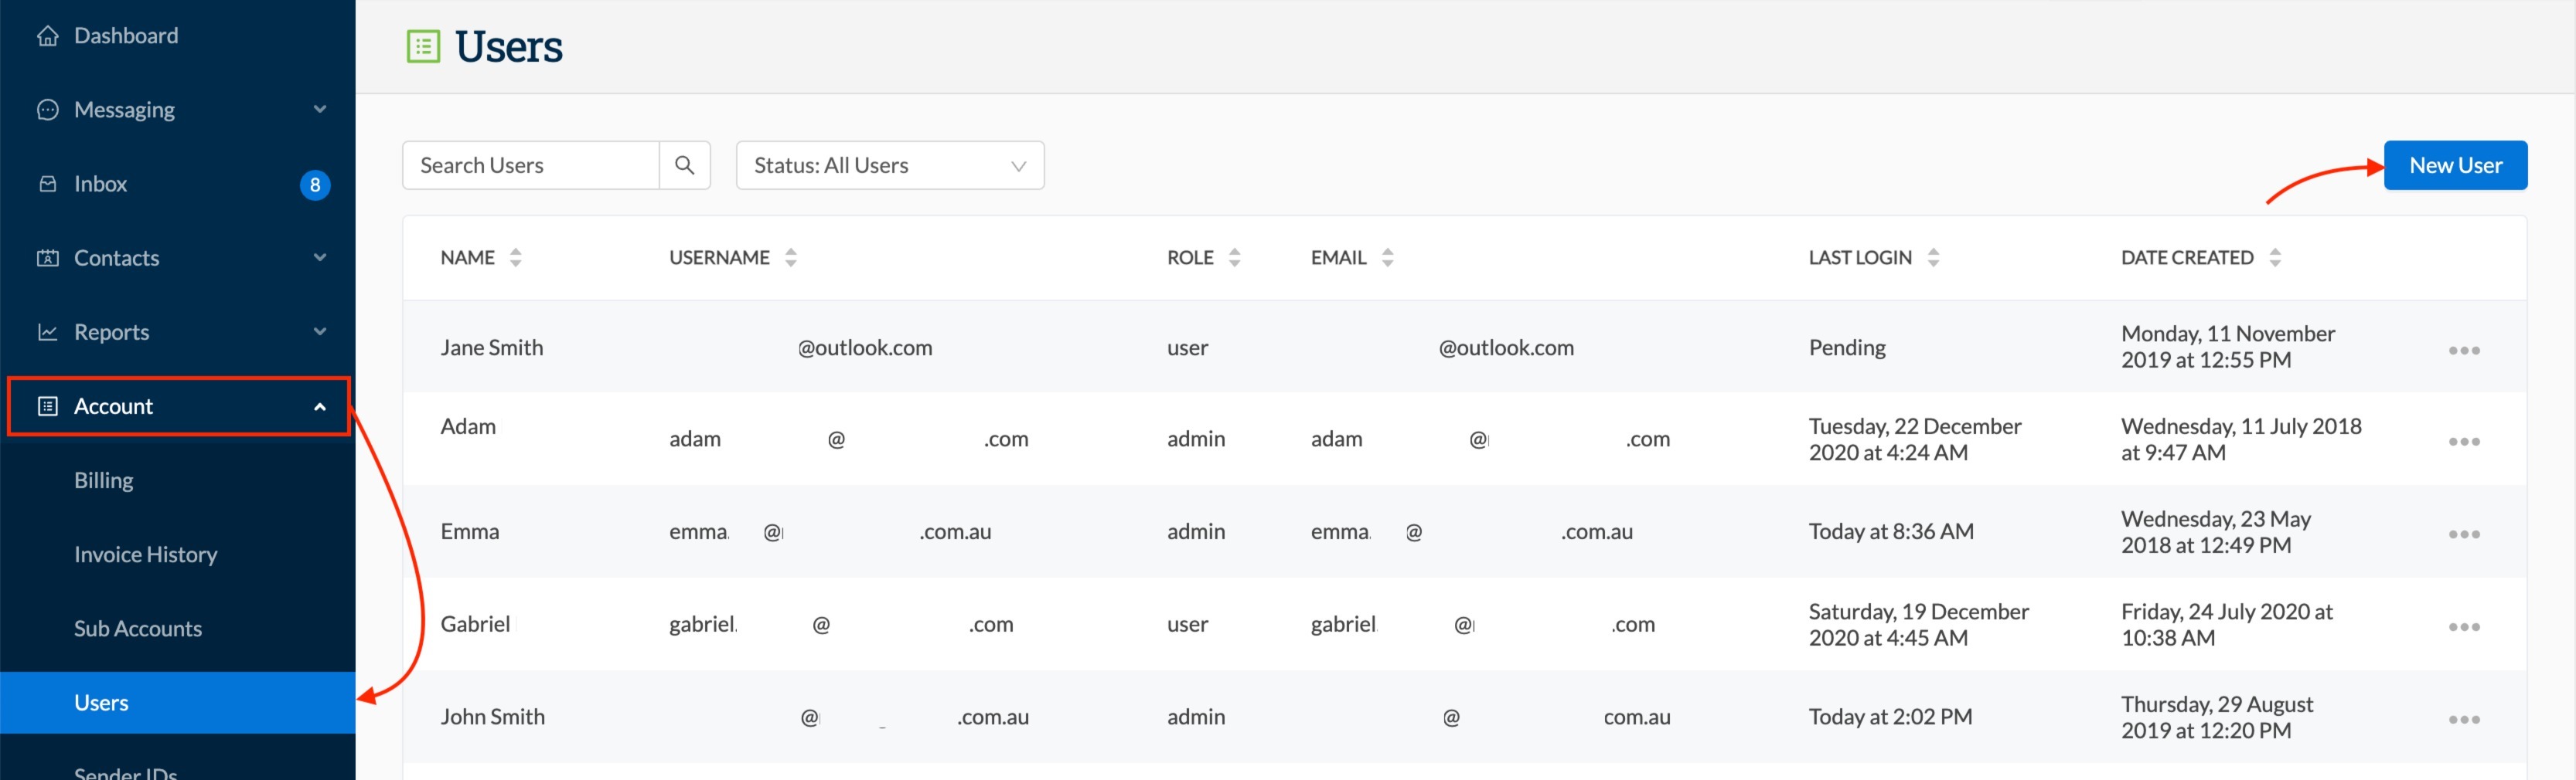Image resolution: width=2576 pixels, height=780 pixels.
Task: Click the New User button
Action: pyautogui.click(x=2456, y=164)
